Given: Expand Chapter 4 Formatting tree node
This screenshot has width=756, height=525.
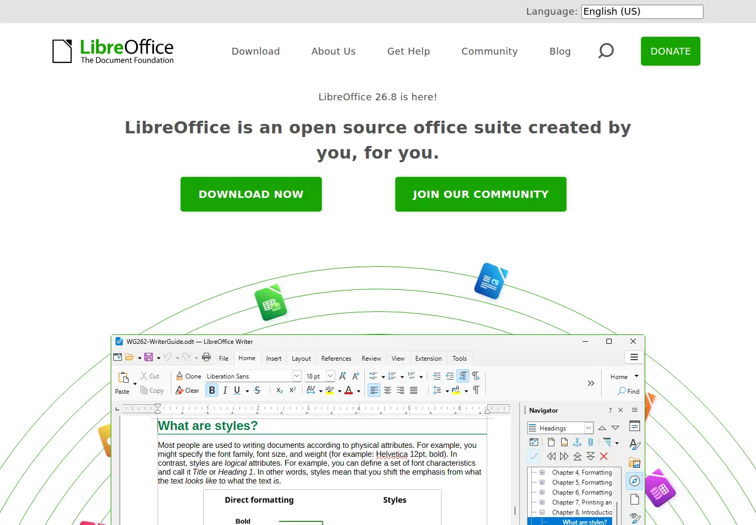Looking at the screenshot, I should point(542,472).
